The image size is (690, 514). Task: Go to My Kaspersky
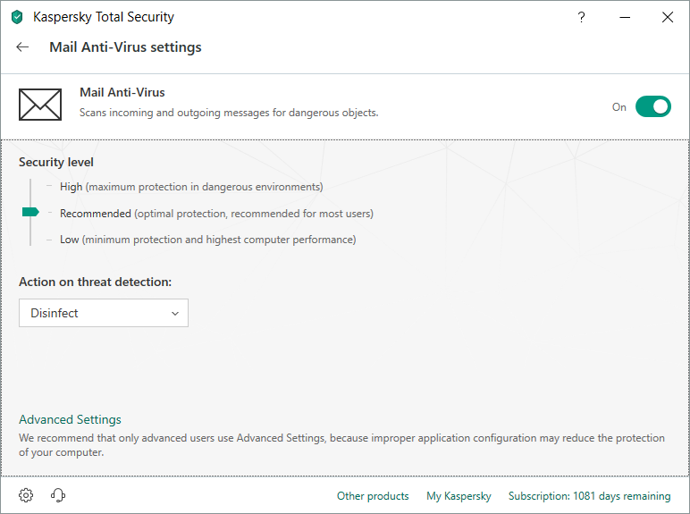click(459, 496)
